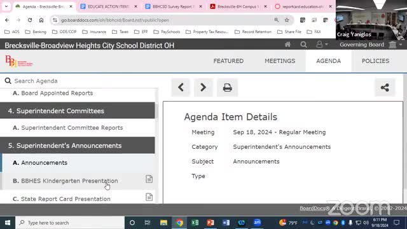Open A. Superintendent Committee Reports

(78, 128)
